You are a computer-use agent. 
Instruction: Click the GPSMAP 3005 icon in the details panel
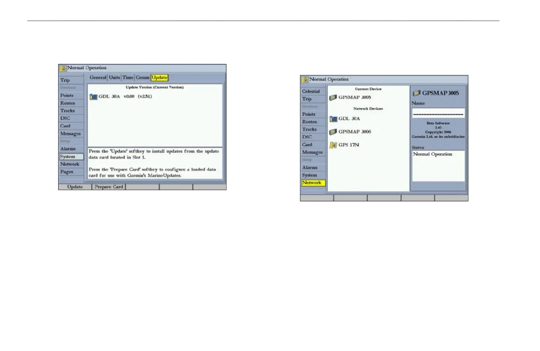(417, 93)
